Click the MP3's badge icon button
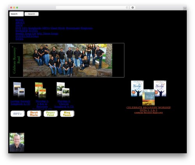Screen dimensions: 195x165 coord(18,114)
